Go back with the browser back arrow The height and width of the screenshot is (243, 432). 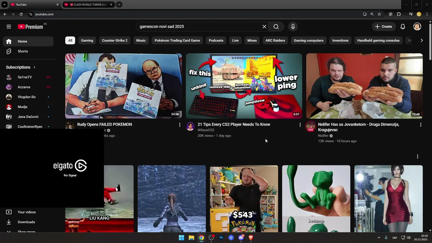click(x=5, y=14)
